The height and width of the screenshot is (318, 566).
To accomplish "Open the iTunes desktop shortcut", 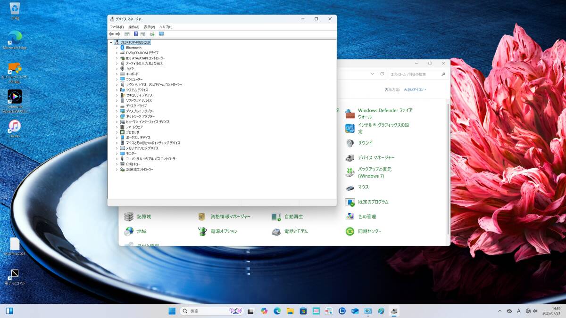I will (x=15, y=129).
